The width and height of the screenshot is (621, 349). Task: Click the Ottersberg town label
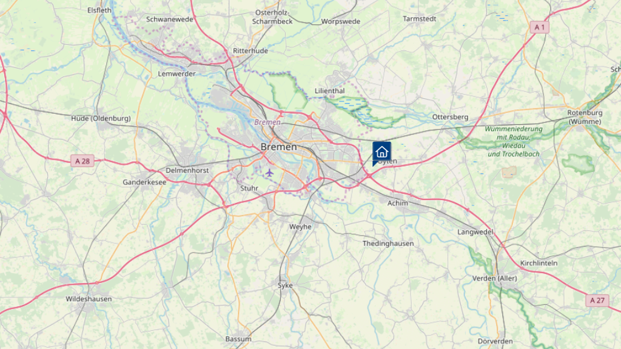[x=451, y=117]
